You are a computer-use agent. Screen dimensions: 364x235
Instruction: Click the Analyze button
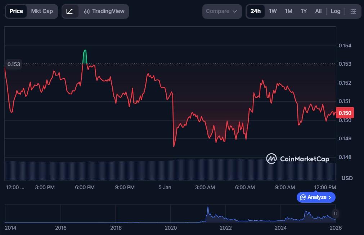click(x=316, y=197)
